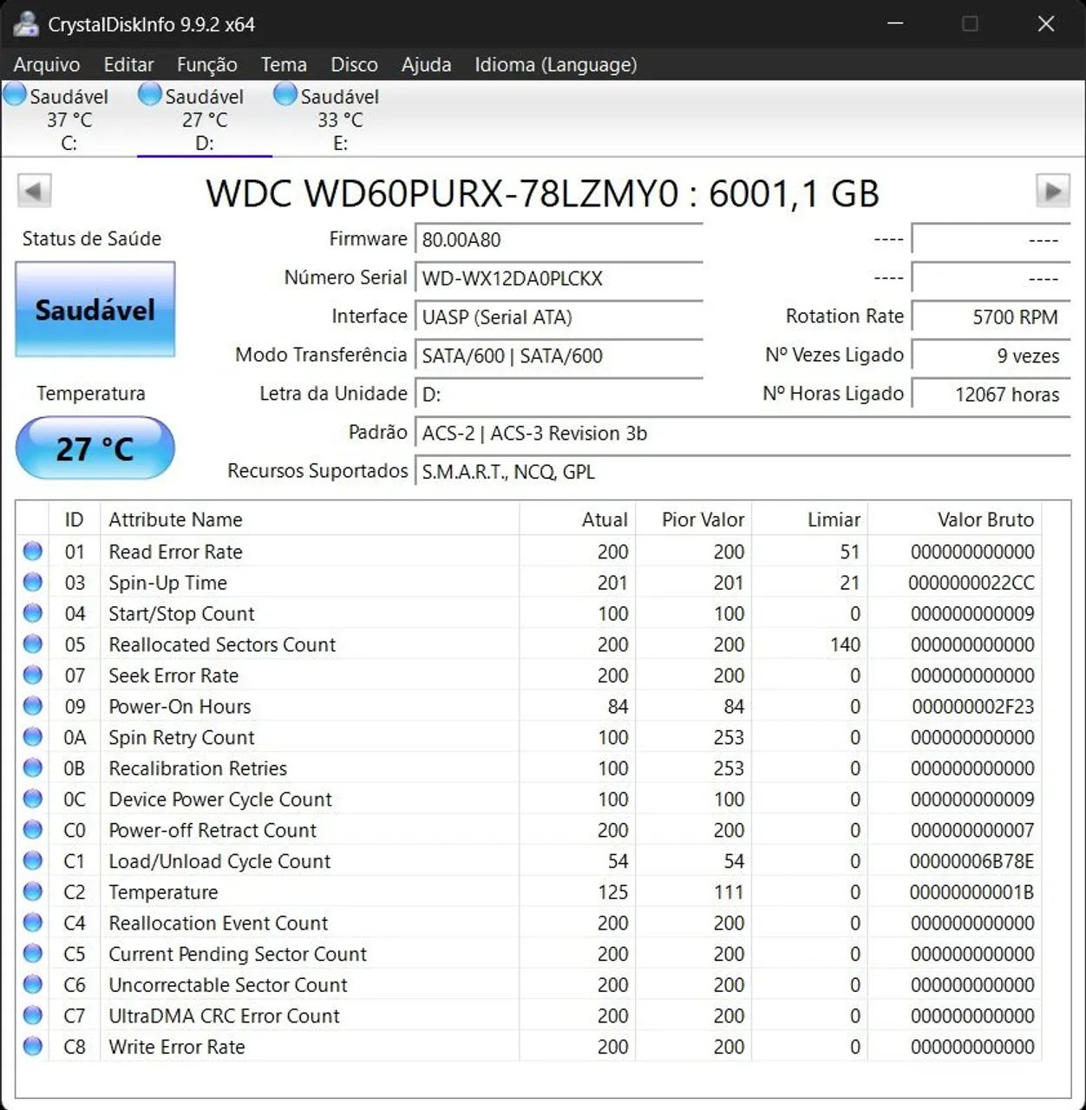
Task: Open the Função menu
Action: (207, 64)
